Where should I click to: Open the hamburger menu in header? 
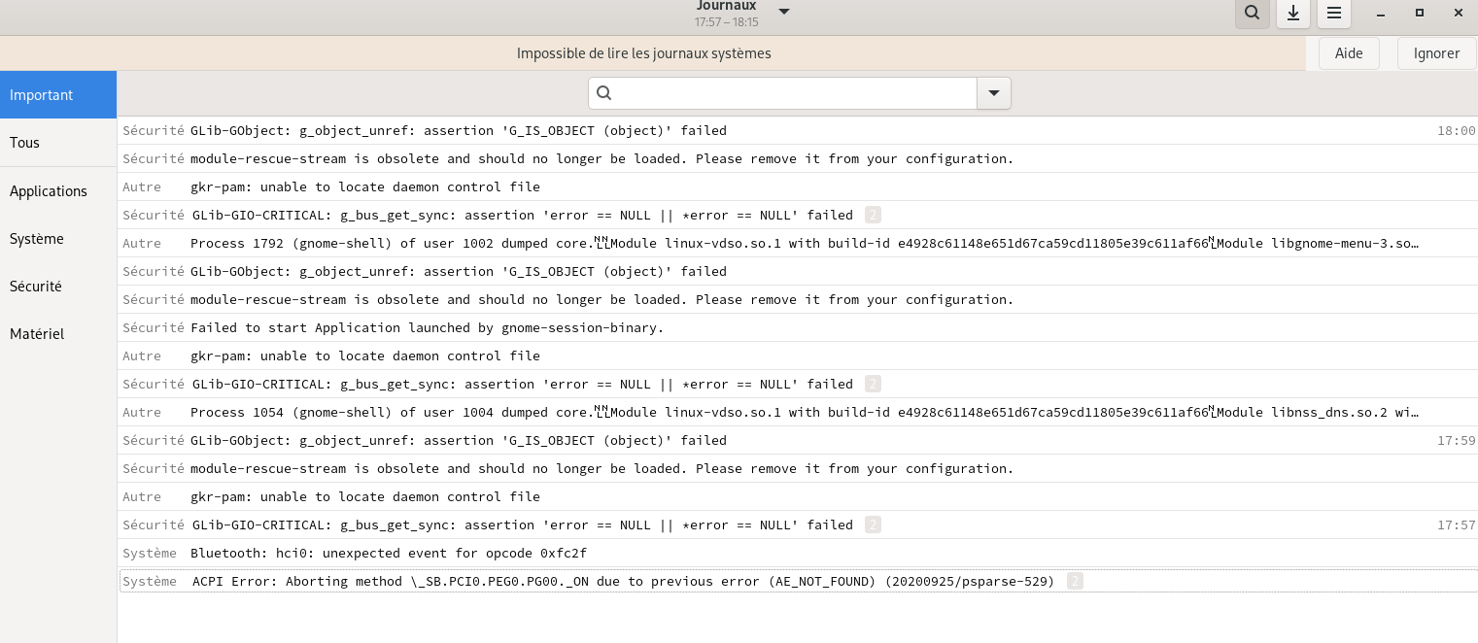(x=1334, y=13)
